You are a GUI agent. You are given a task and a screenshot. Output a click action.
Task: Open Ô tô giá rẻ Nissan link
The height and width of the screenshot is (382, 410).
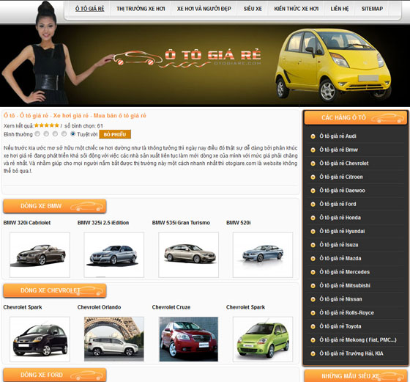click(x=340, y=299)
